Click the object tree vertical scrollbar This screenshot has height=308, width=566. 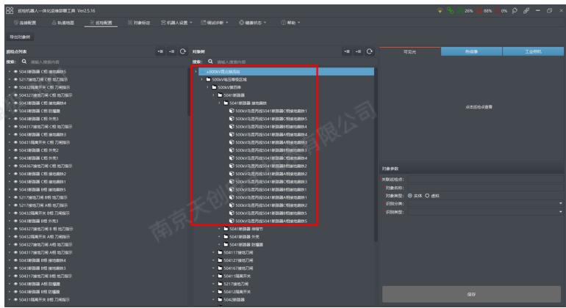pos(376,154)
